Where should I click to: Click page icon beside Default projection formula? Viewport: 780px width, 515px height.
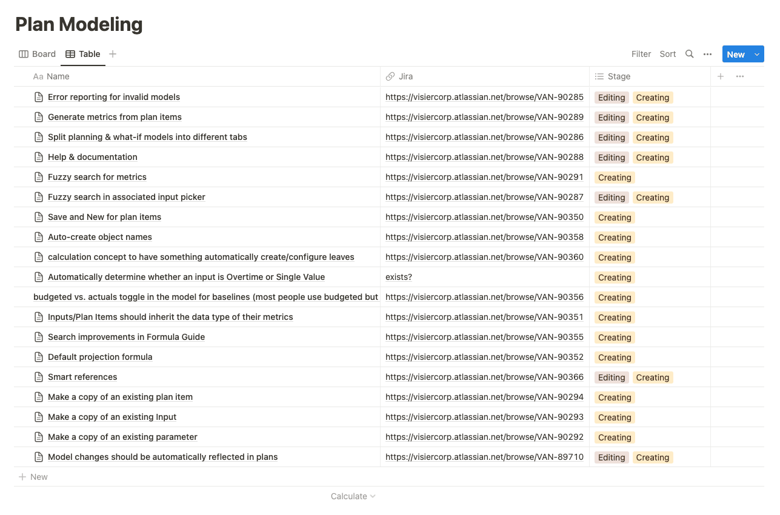(x=39, y=357)
